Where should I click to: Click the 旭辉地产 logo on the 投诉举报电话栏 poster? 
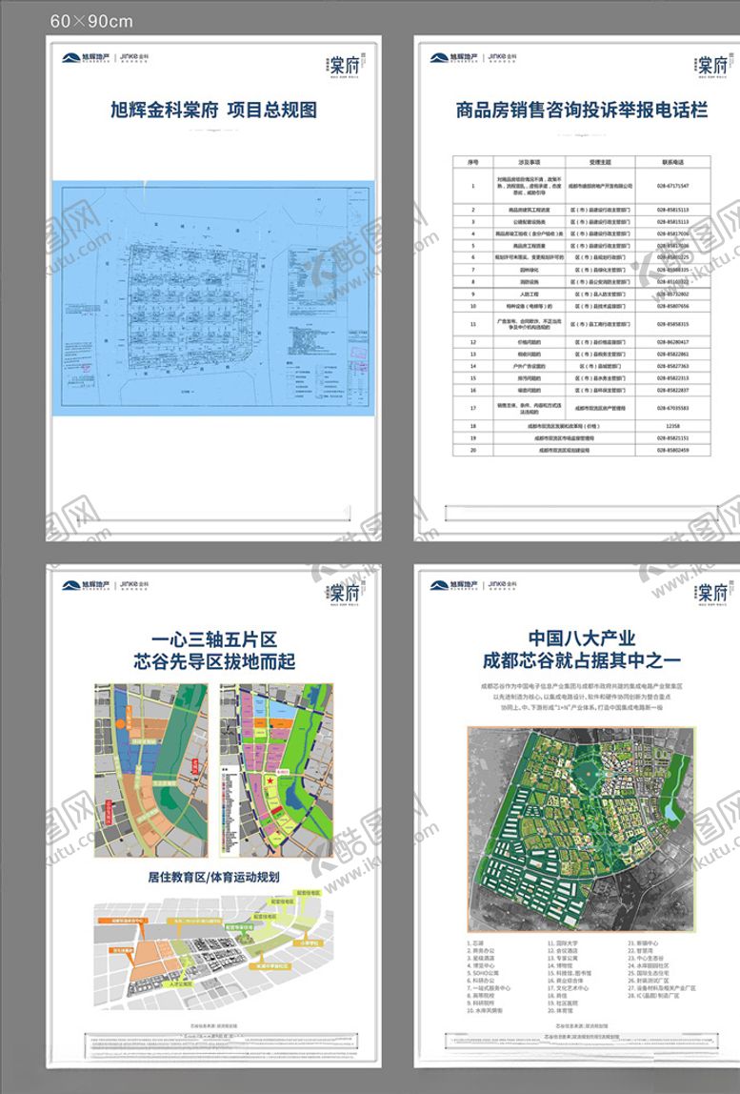pyautogui.click(x=453, y=58)
